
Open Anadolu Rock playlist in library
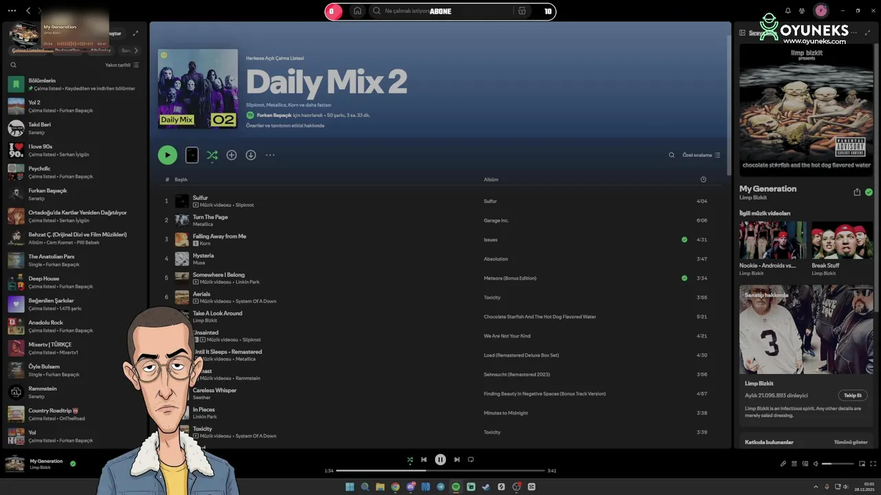pyautogui.click(x=76, y=327)
